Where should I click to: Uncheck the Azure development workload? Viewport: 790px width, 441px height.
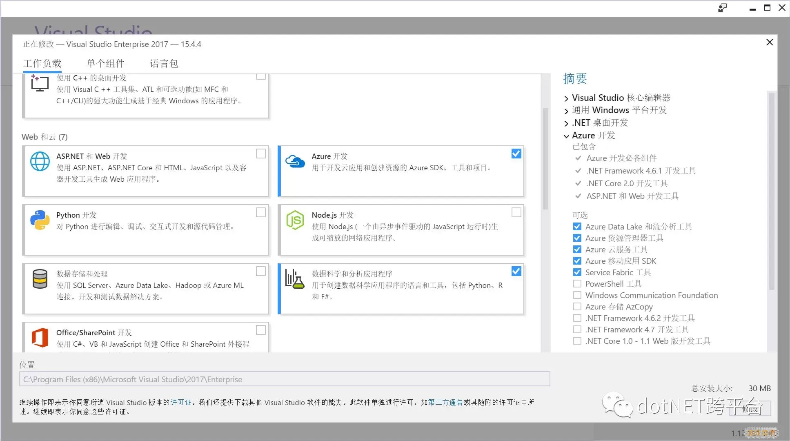516,154
